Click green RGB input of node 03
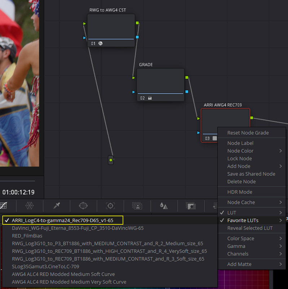The width and height of the screenshot is (288, 289). (x=198, y=118)
